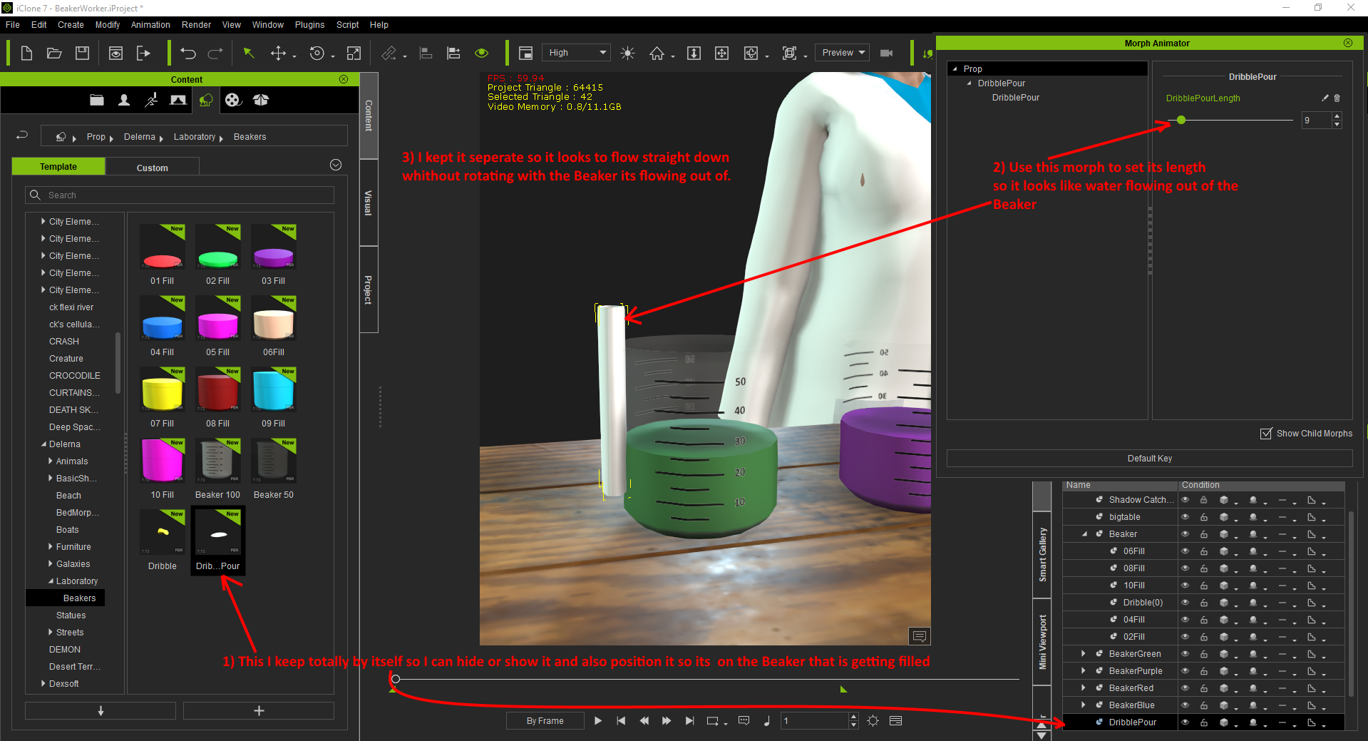
Task: Click the edit pencil for DribblePourLength
Action: [1325, 98]
